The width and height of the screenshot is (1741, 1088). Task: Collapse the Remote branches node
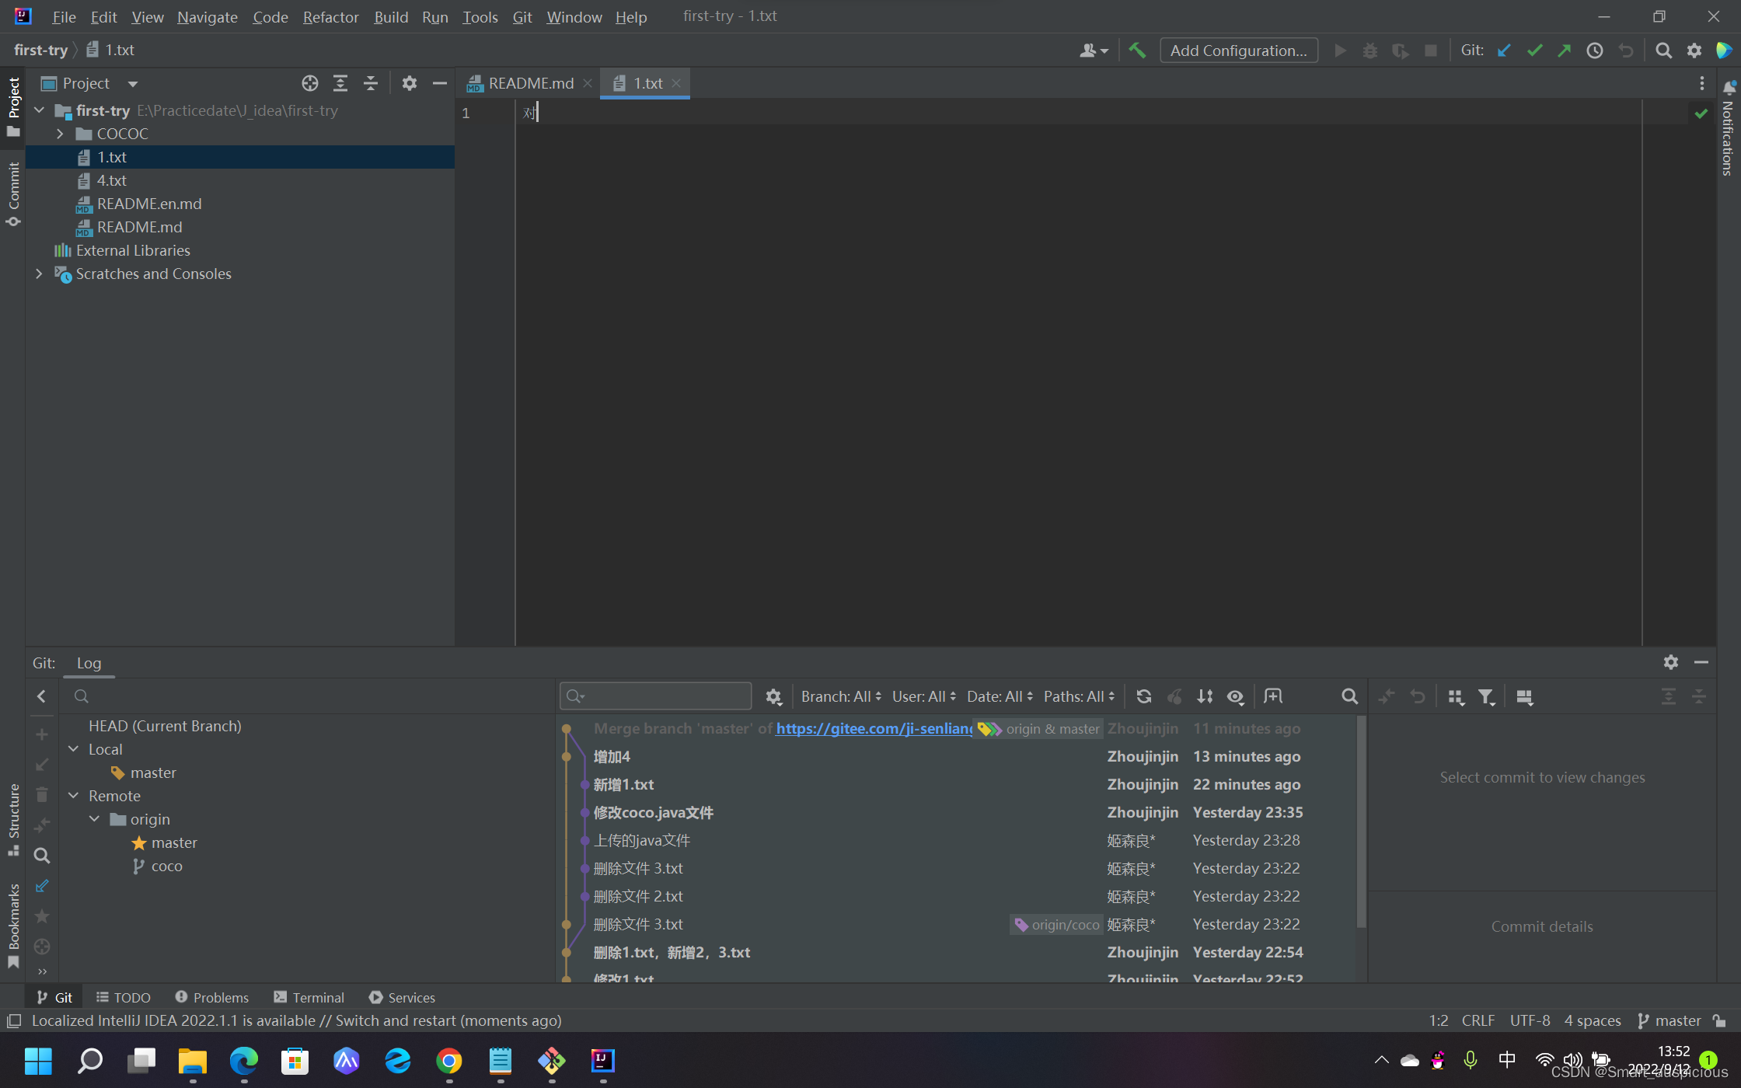coord(74,796)
